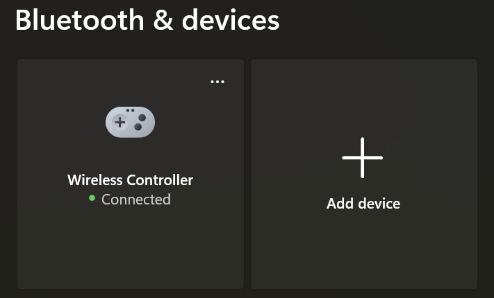The image size is (494, 298).
Task: Click the green connected status dot
Action: click(x=92, y=198)
